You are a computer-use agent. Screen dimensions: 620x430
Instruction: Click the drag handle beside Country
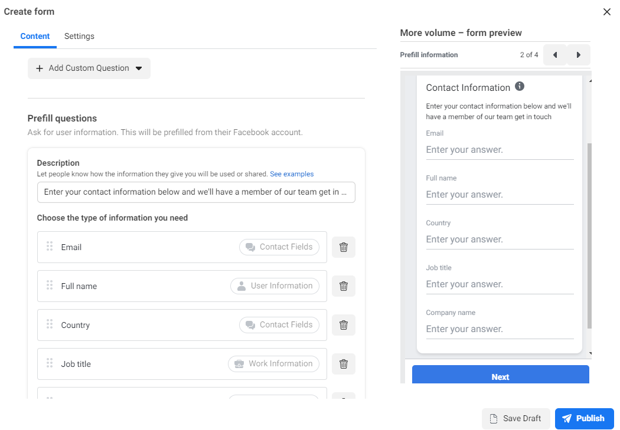click(50, 325)
